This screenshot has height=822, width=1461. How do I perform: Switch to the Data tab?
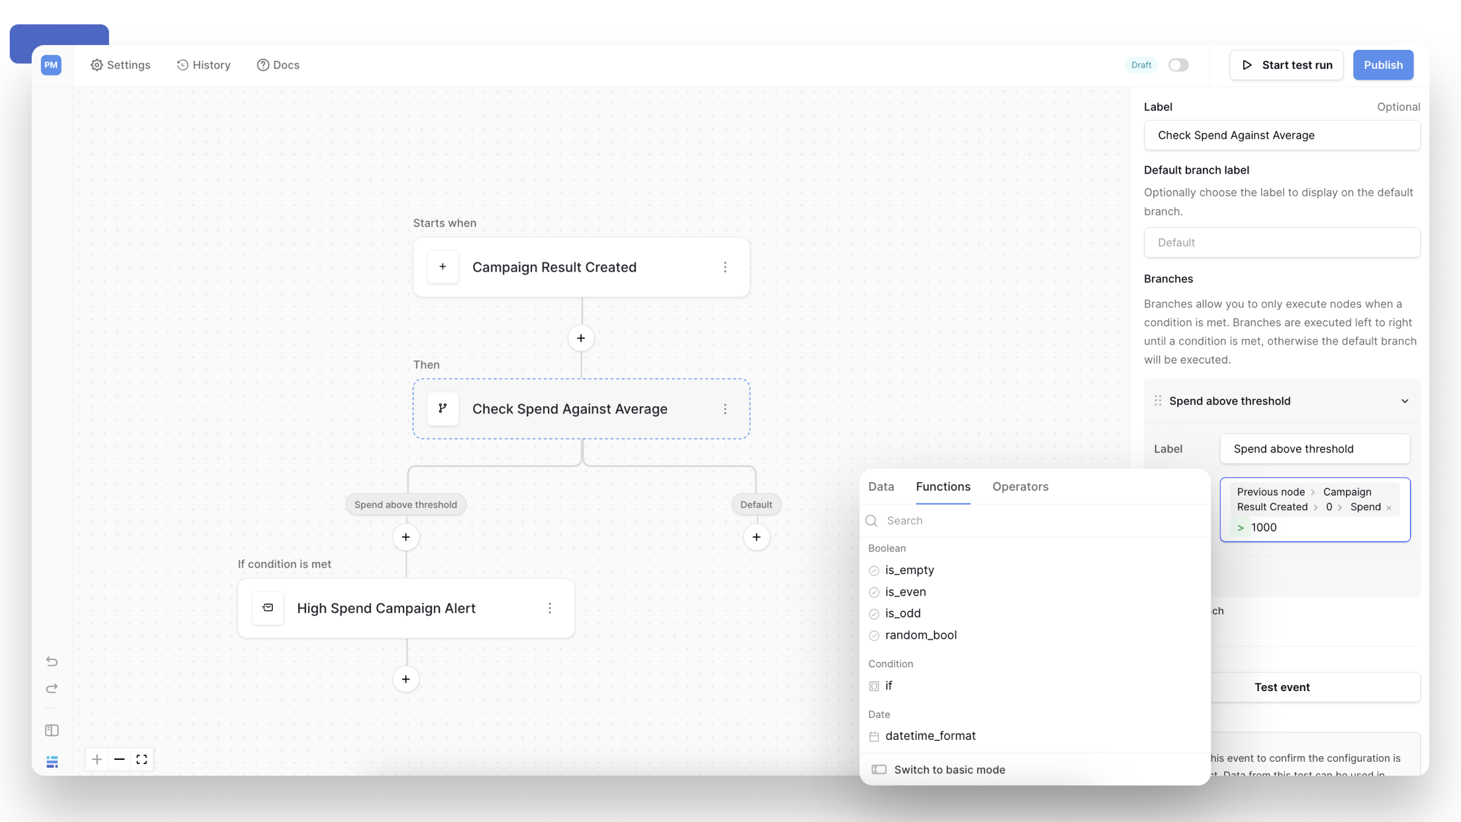coord(881,487)
